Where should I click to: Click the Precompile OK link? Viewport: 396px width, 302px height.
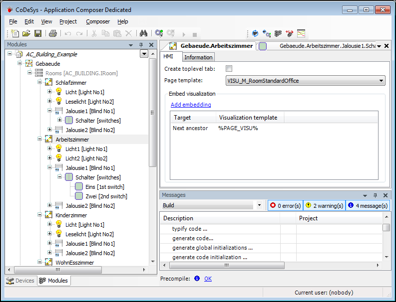tap(208, 279)
